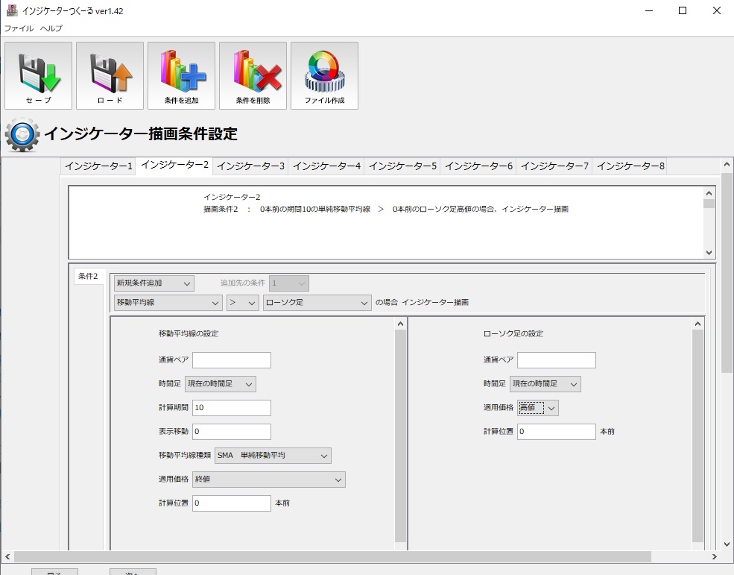The image size is (734, 575).
Task: Expand the ローソク足 dropdown
Action: [317, 302]
